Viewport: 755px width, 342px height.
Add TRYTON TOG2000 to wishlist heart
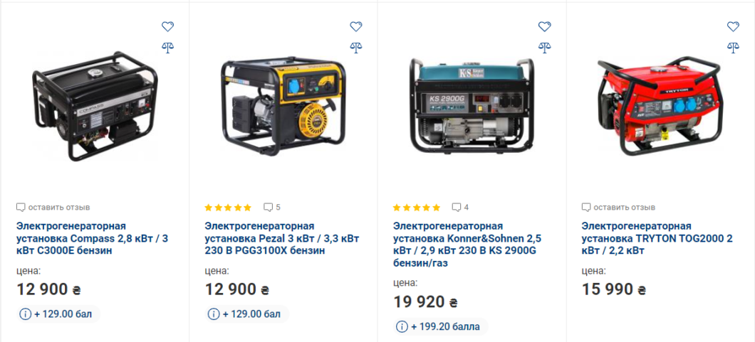click(733, 27)
